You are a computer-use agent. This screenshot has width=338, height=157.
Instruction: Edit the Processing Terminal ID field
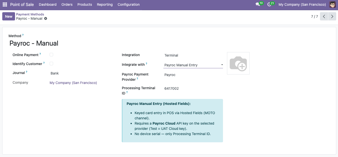[x=193, y=88]
